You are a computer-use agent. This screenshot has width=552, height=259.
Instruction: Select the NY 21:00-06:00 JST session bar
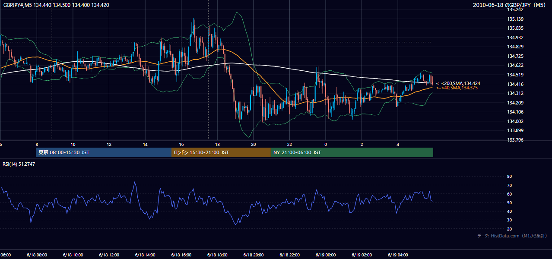(x=352, y=152)
